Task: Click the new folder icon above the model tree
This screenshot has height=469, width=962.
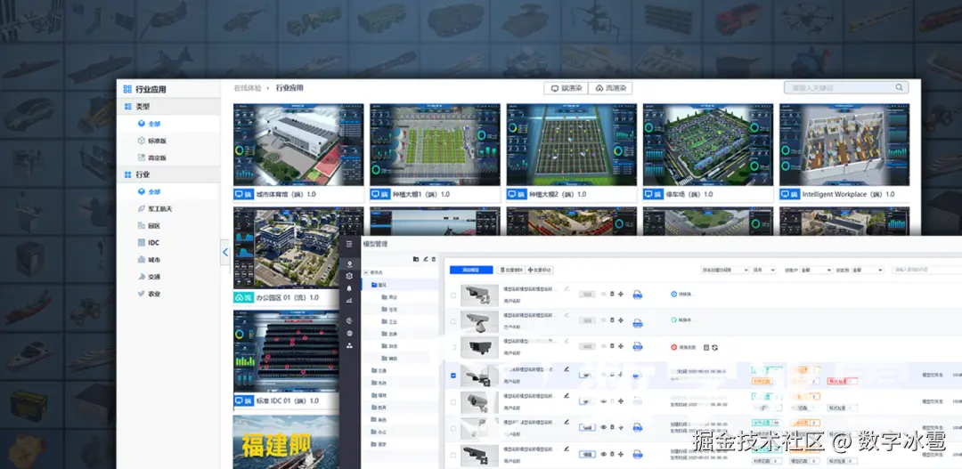Action: (416, 259)
